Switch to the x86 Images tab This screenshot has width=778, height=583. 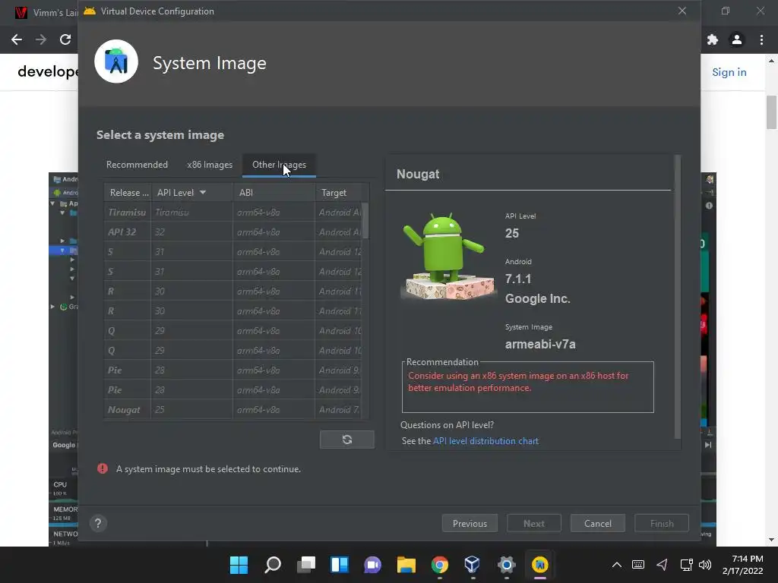pos(210,165)
